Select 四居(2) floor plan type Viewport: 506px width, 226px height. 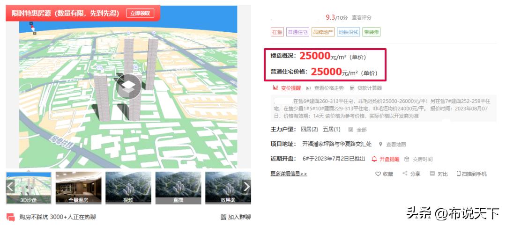pos(309,129)
